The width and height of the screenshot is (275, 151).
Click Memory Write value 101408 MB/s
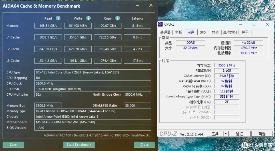[x=78, y=26]
